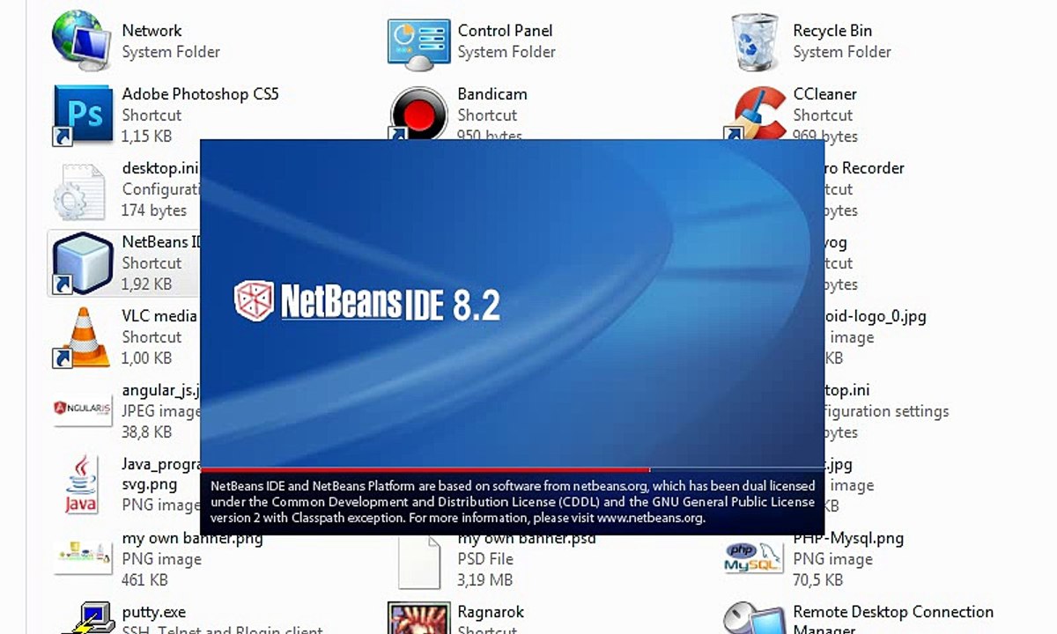
Task: Click the "PSD File" type label
Action: pyautogui.click(x=486, y=559)
